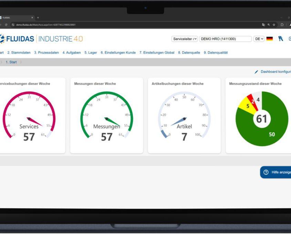291x235 pixels.
Task: Close the FLUIDAS browser tab
Action: [32, 18]
